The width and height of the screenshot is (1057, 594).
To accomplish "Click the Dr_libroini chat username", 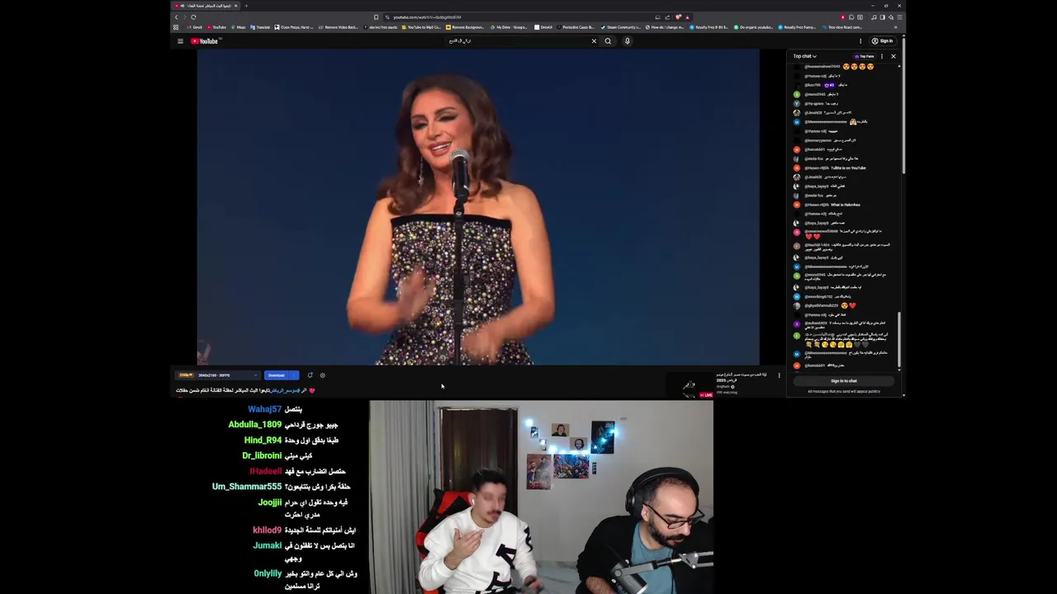I will click(x=262, y=455).
